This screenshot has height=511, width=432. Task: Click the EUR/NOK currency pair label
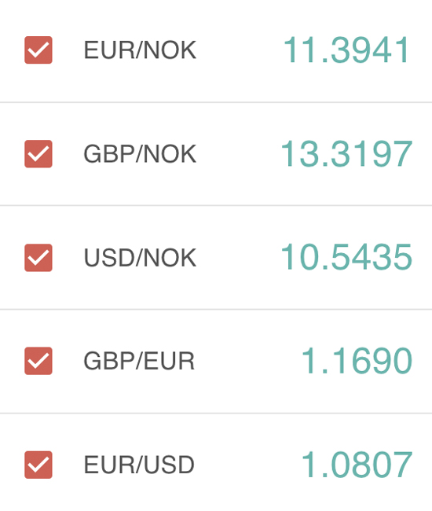140,50
